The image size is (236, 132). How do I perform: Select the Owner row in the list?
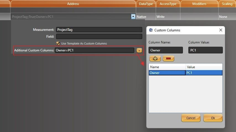coord(167,73)
